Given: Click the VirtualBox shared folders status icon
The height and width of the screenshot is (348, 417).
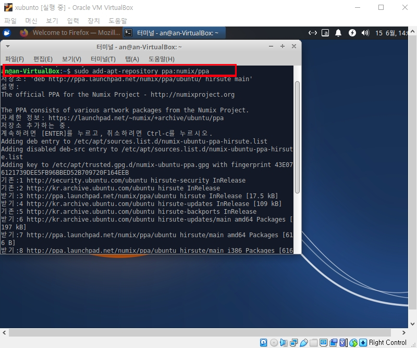Looking at the screenshot, I should pos(314,342).
